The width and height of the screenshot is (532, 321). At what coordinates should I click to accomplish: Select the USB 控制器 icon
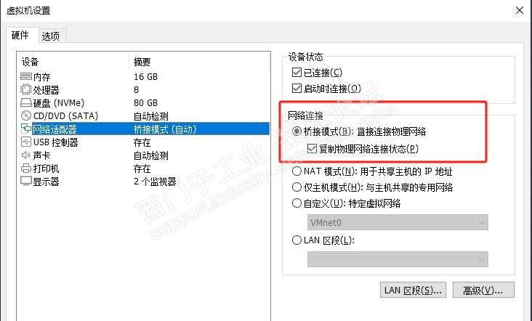point(26,142)
